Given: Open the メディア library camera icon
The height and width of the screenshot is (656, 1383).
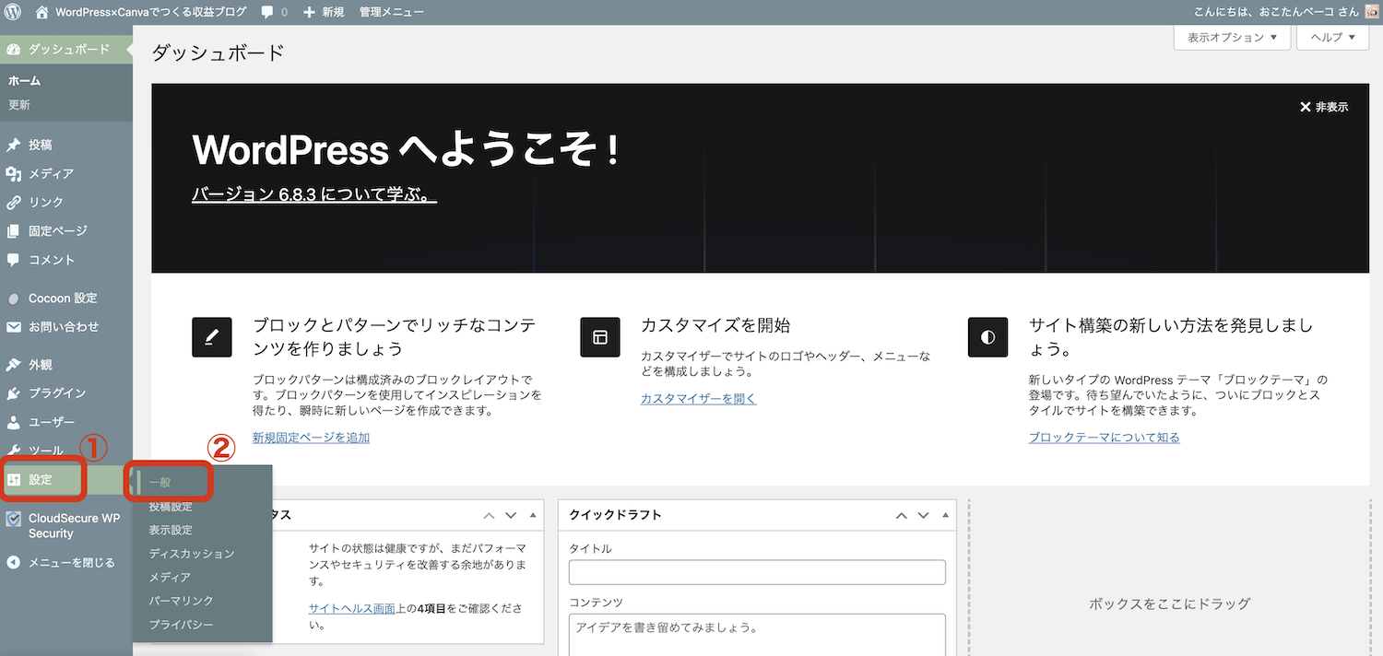Looking at the screenshot, I should (x=15, y=173).
